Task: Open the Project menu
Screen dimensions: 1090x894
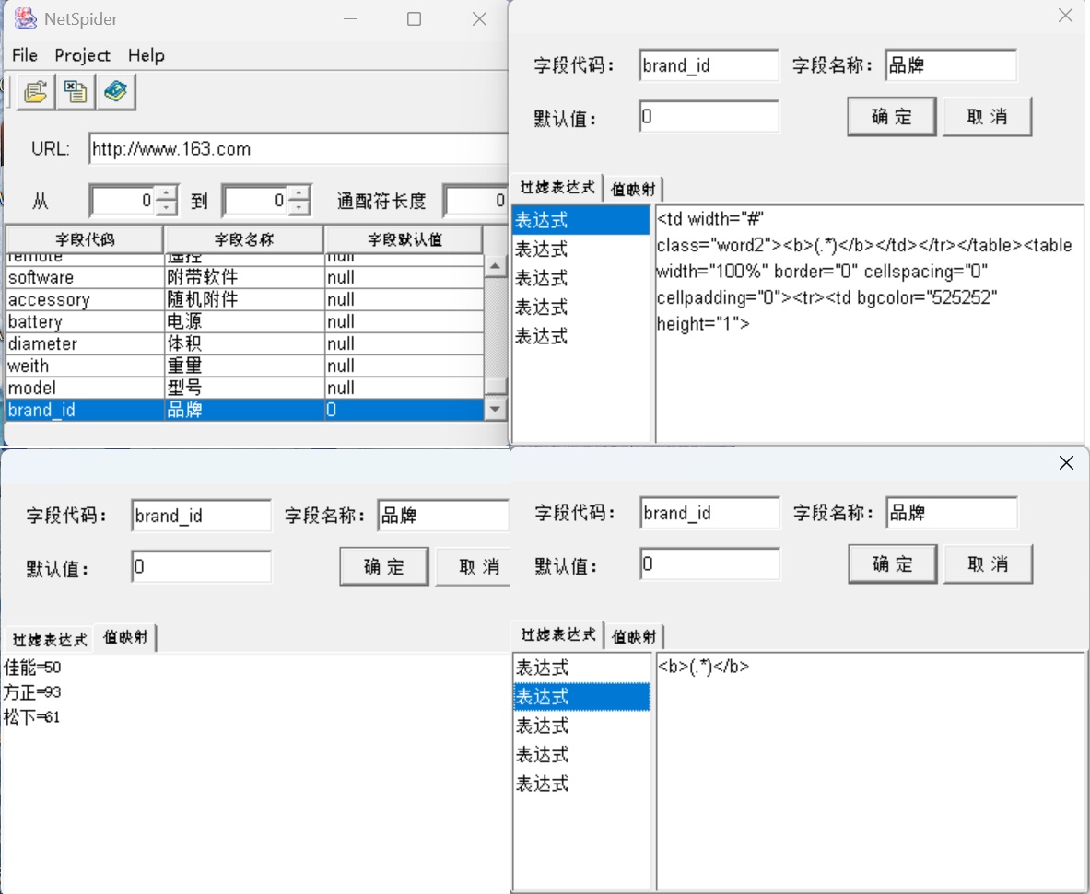Action: click(82, 55)
